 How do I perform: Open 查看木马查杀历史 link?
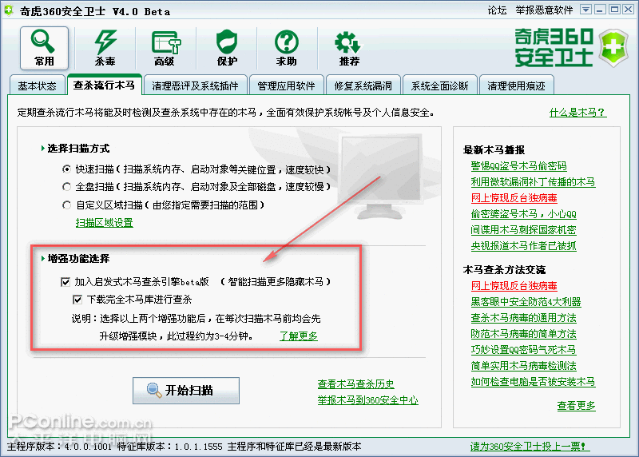click(355, 384)
